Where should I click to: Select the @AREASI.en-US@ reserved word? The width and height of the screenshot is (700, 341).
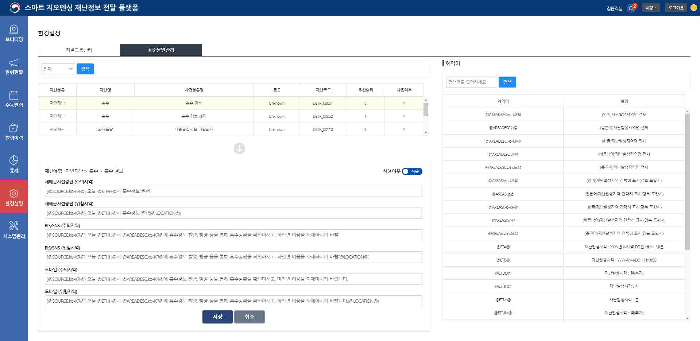503,181
